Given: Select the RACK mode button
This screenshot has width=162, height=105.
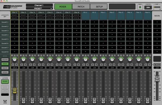Looking at the screenshot, I should (x=5, y=64).
